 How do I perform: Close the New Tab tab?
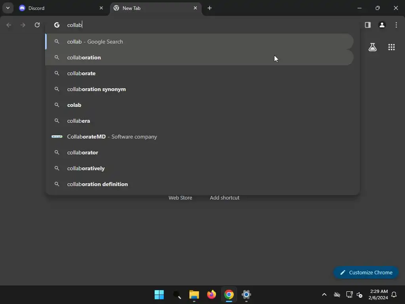click(x=195, y=8)
